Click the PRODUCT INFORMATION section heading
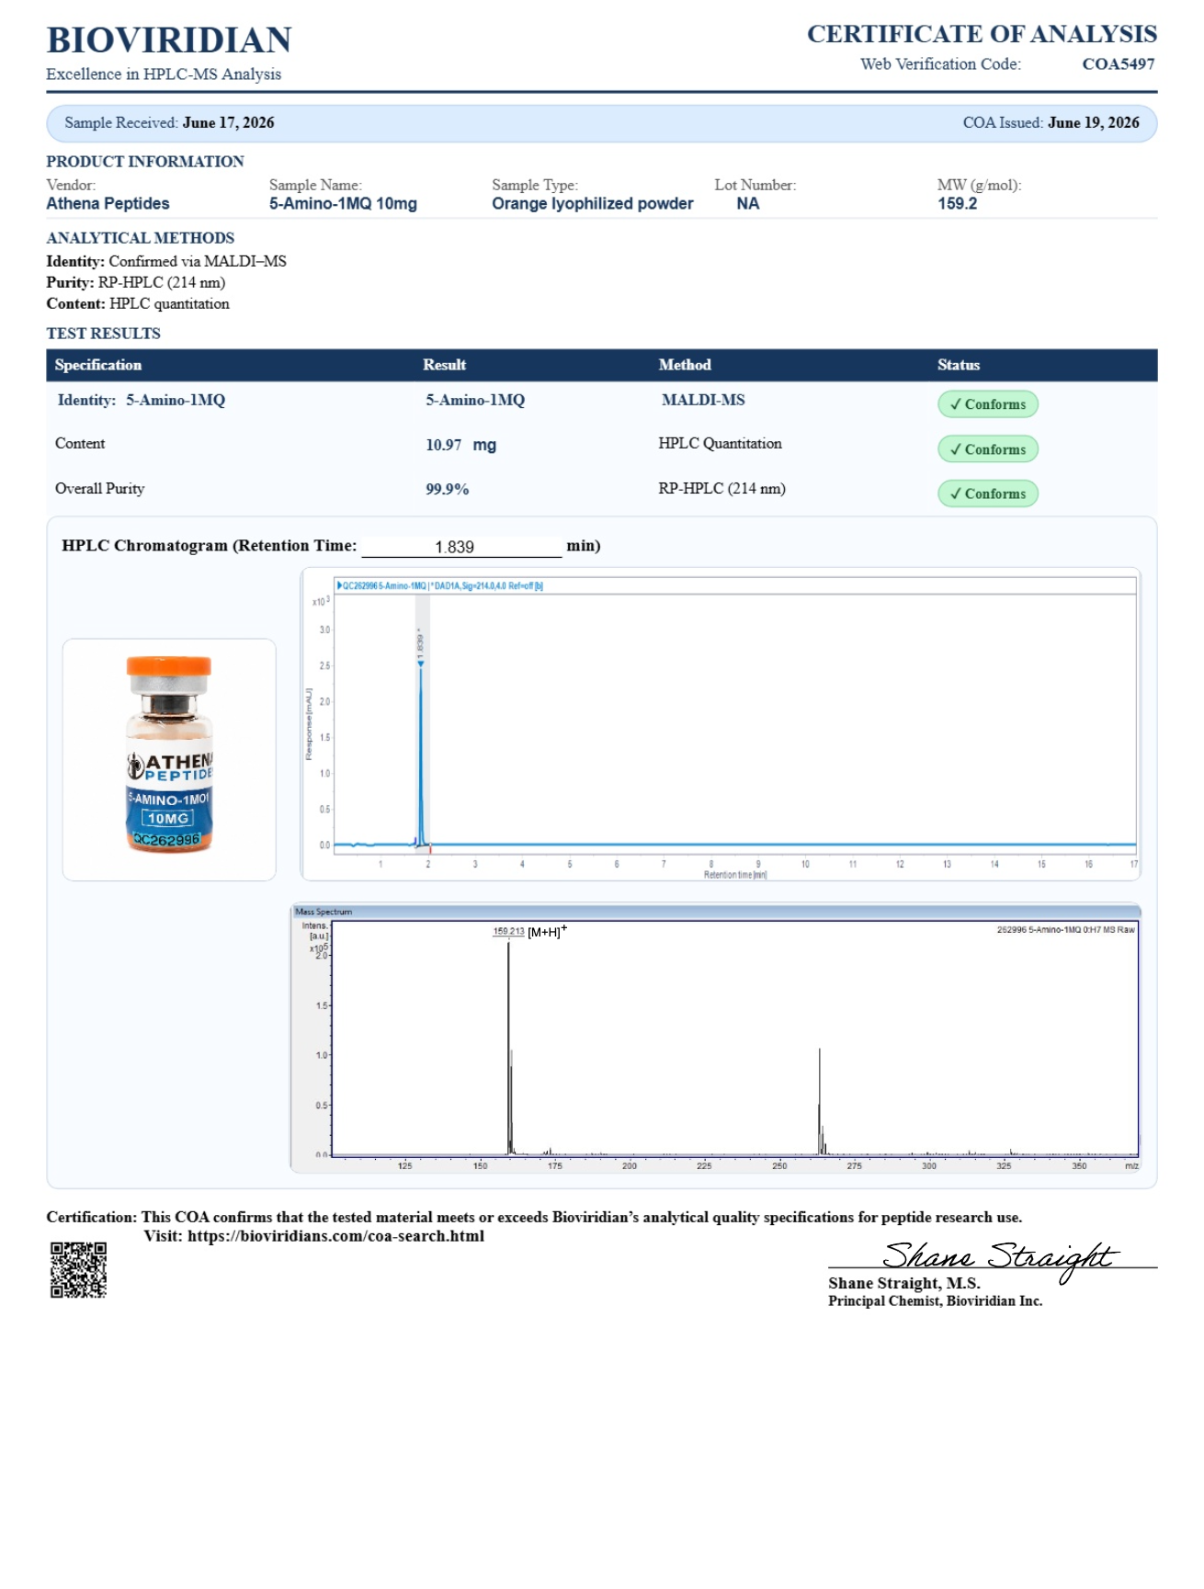The width and height of the screenshot is (1204, 1589). coord(145,162)
